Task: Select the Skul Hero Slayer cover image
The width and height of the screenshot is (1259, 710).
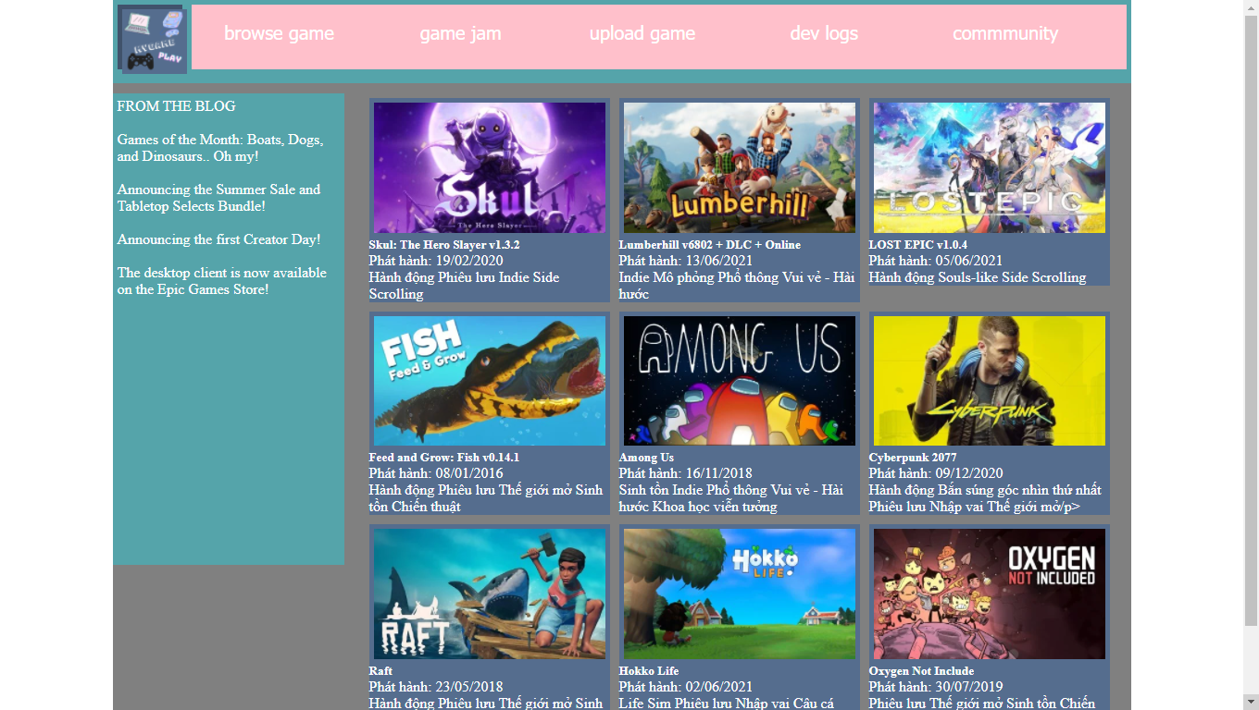Action: [x=490, y=167]
